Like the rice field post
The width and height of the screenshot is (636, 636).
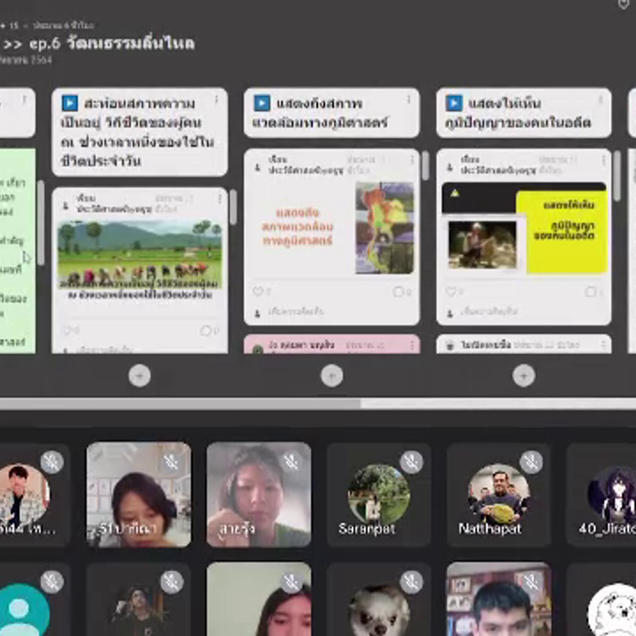click(x=67, y=330)
